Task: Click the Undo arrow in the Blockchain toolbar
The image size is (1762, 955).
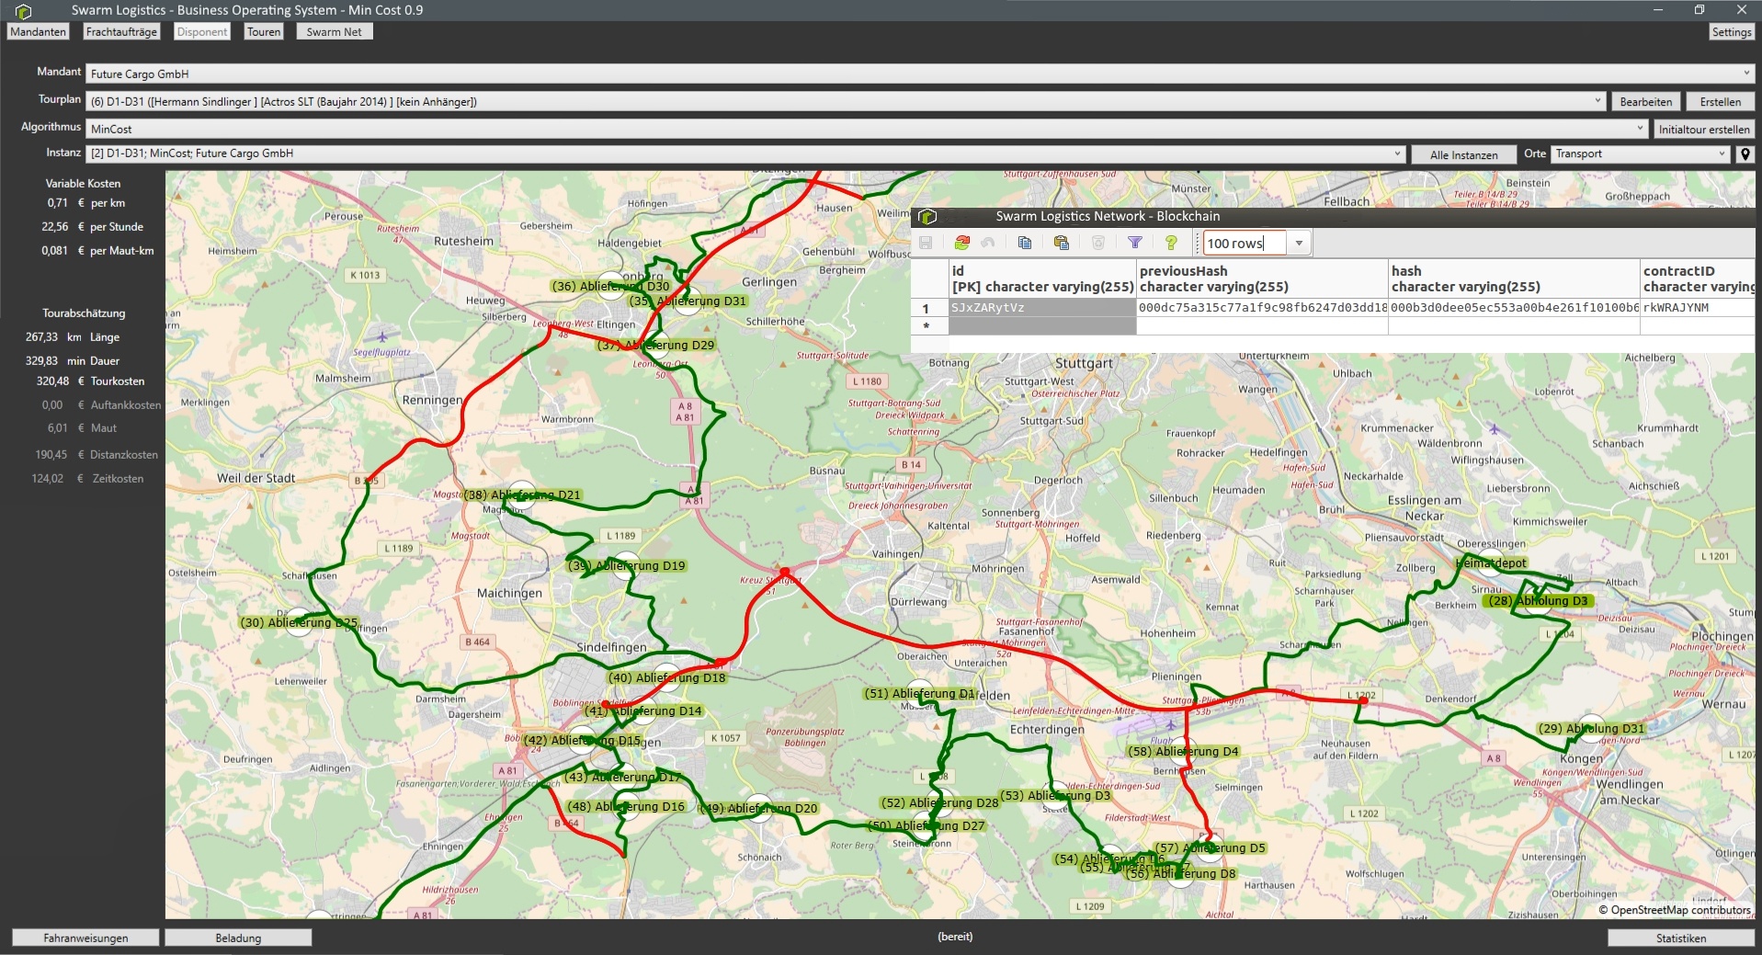Action: pos(988,243)
